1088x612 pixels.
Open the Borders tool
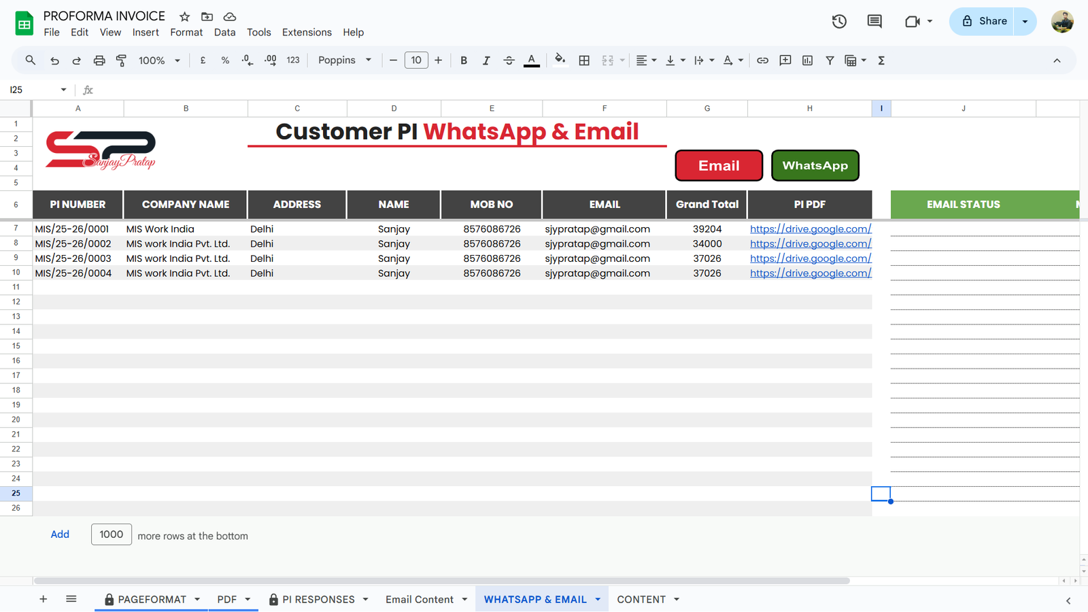coord(584,61)
